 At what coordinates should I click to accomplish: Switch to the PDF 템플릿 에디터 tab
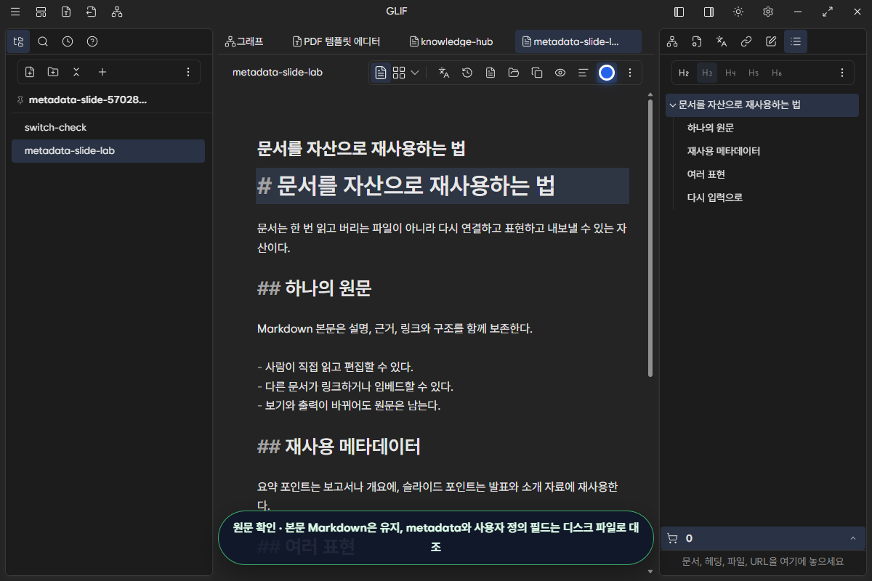(x=336, y=41)
